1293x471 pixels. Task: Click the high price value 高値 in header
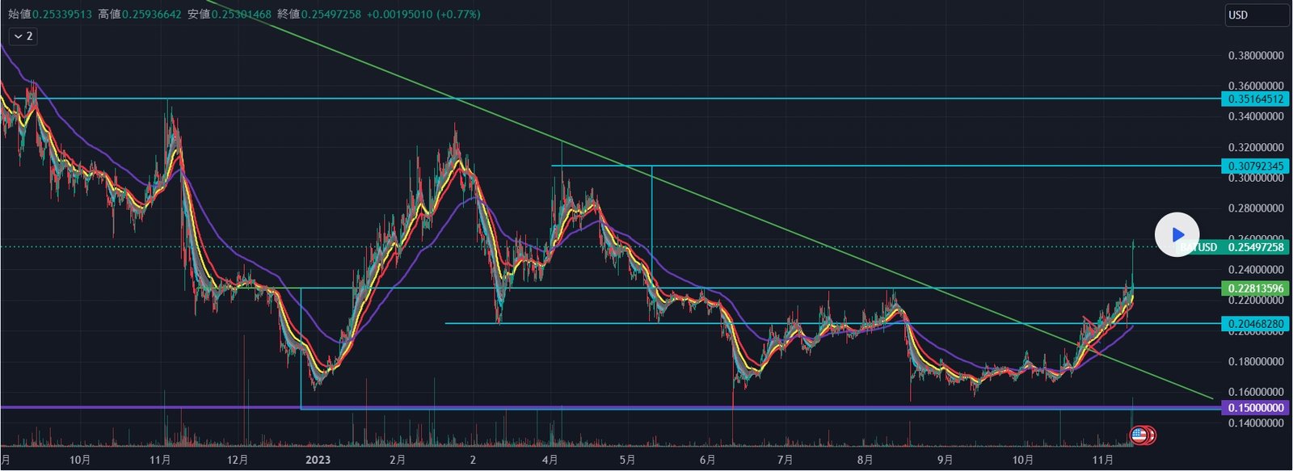pos(152,15)
